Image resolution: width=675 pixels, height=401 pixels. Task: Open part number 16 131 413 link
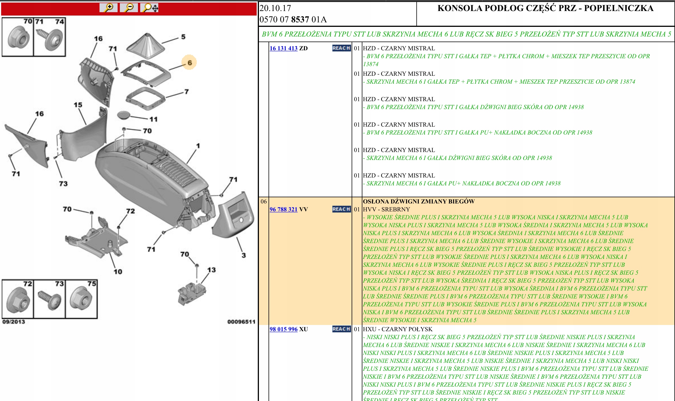coord(284,48)
